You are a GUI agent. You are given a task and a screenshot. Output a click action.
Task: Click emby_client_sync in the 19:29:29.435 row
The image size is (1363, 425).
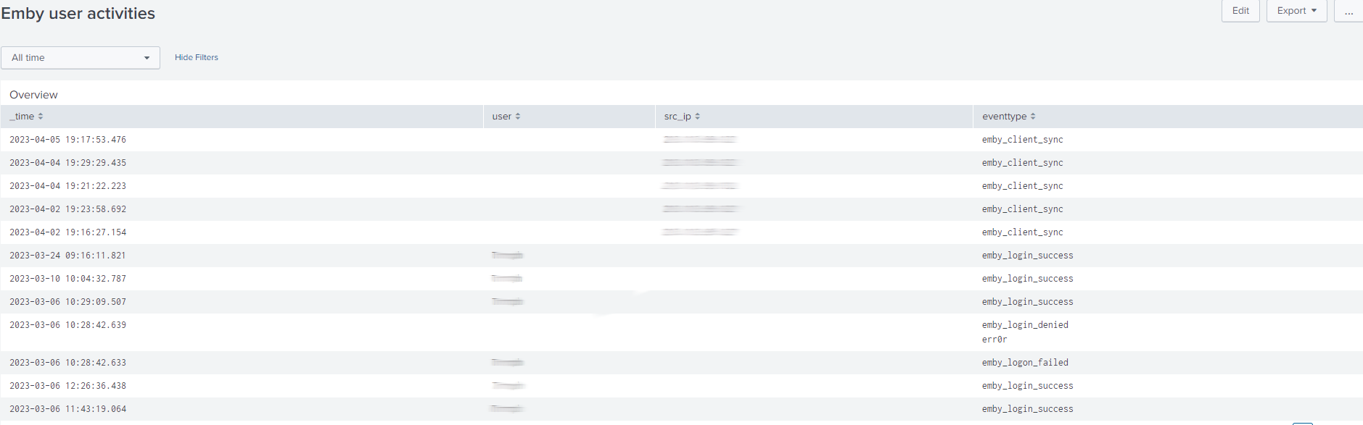click(x=1023, y=163)
